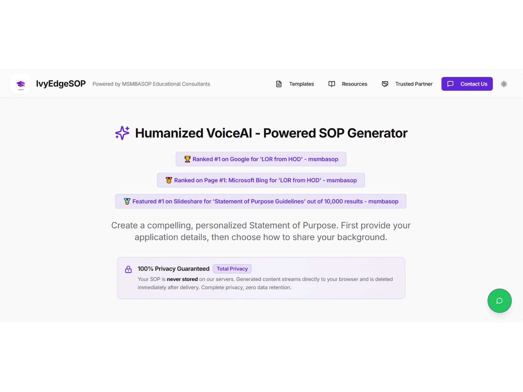Viewport: 523px width, 392px height.
Task: Click the 'Ranked #1 on Google' badge
Action: (261, 159)
